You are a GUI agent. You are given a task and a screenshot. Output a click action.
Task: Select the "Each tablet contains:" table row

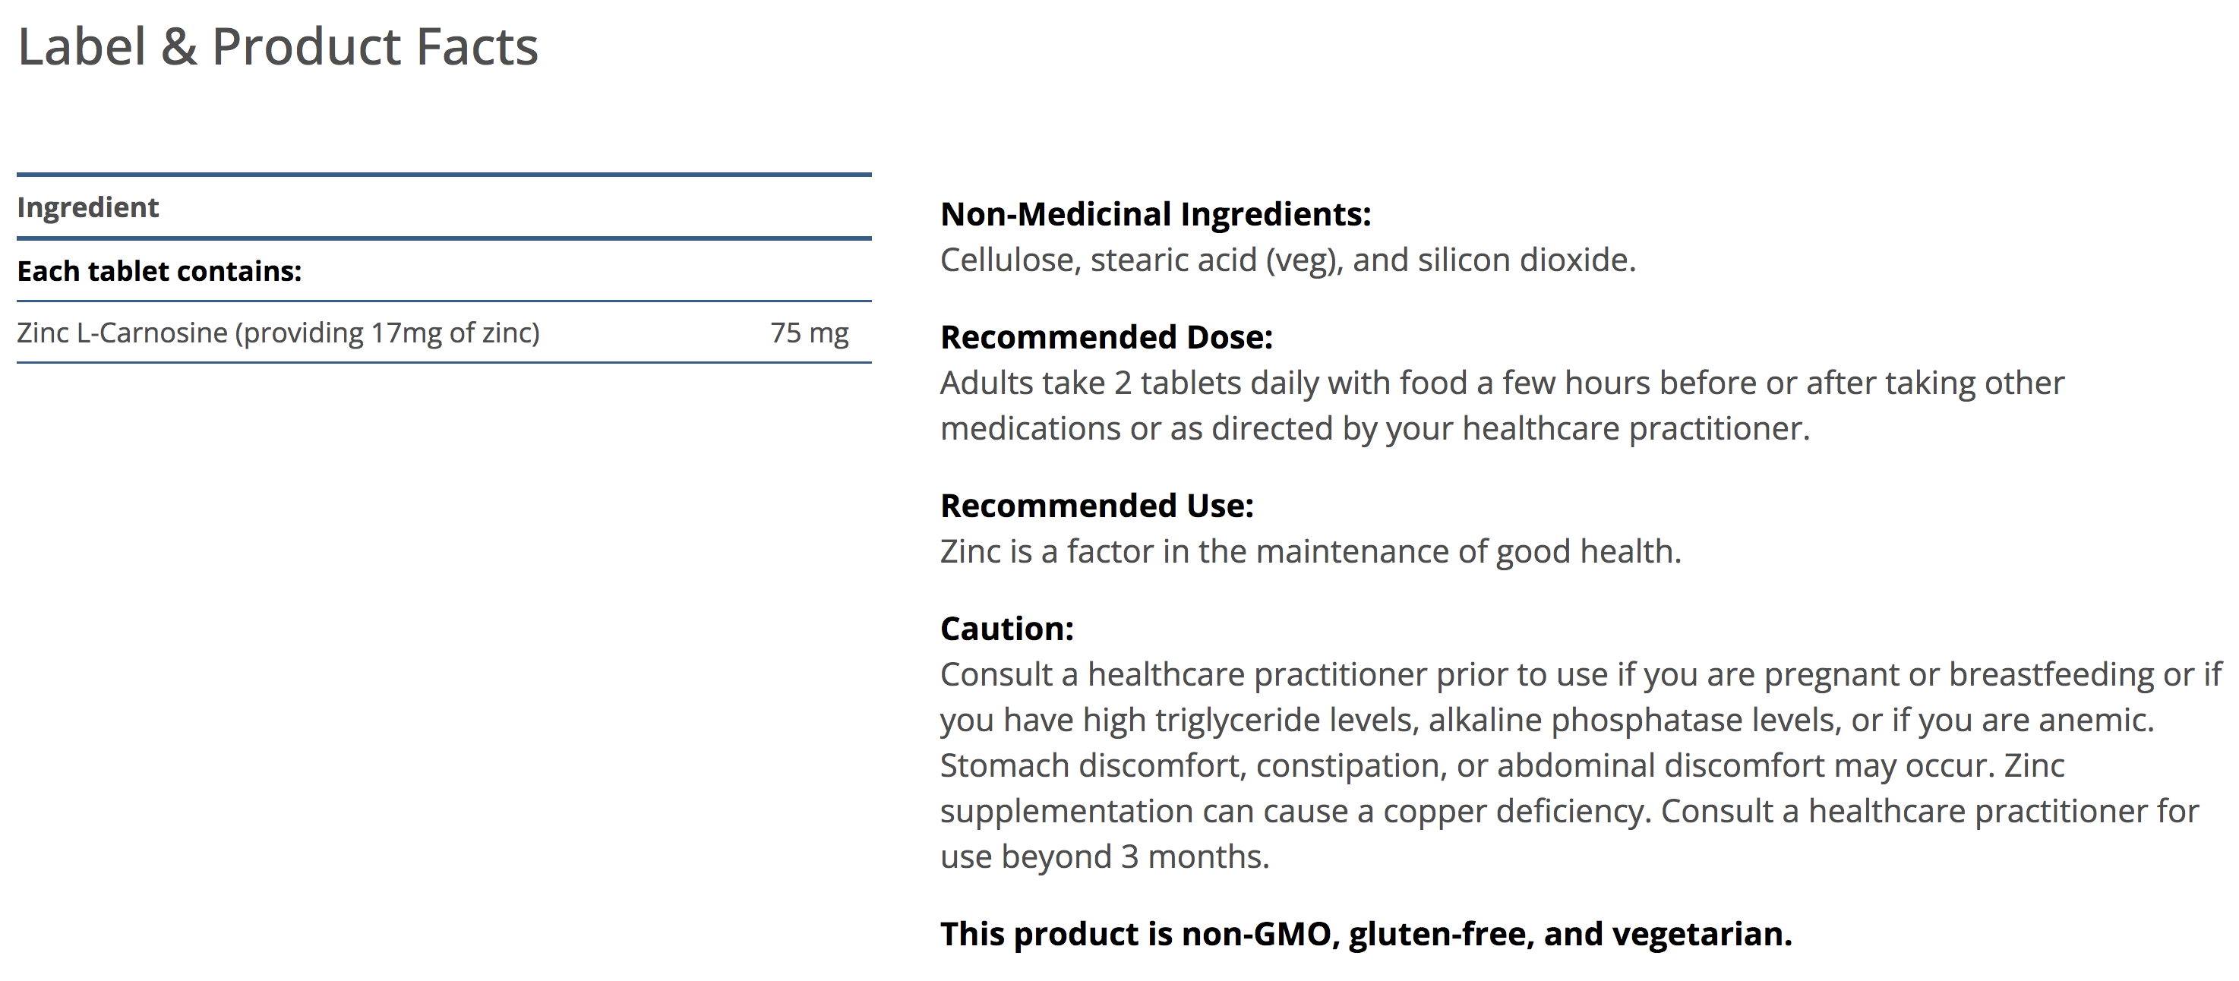coord(159,271)
